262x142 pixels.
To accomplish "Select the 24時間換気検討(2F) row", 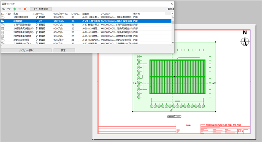I will tap(86, 33).
